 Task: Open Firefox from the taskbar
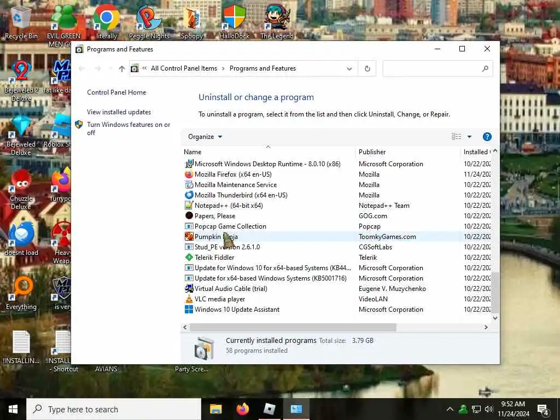243,409
